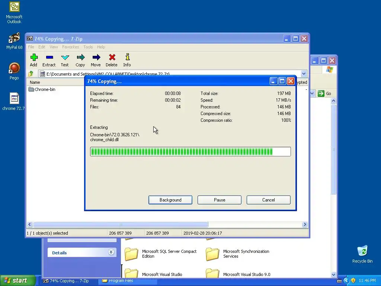Screen dimensions: 381x286
Task: Open the Help menu
Action: tap(101, 47)
